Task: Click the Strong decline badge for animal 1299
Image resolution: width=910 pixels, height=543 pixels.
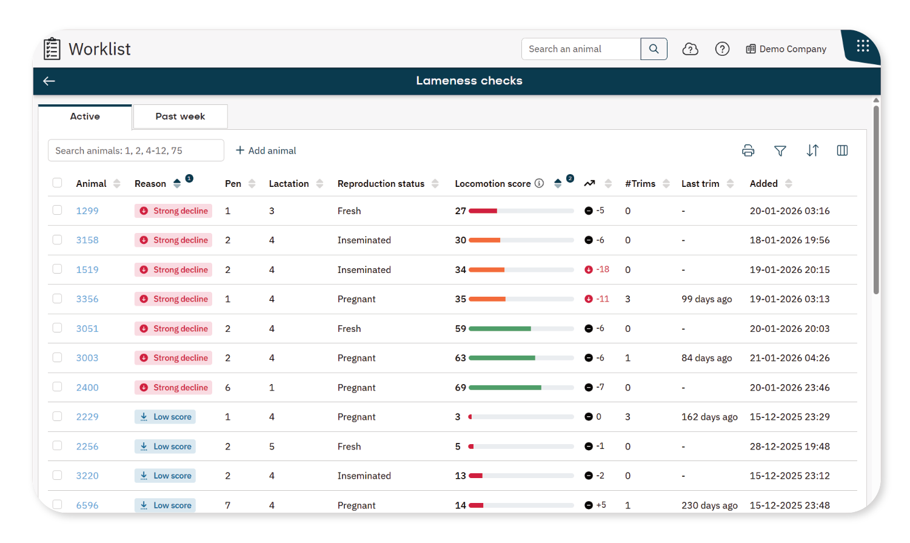Action: coord(173,211)
